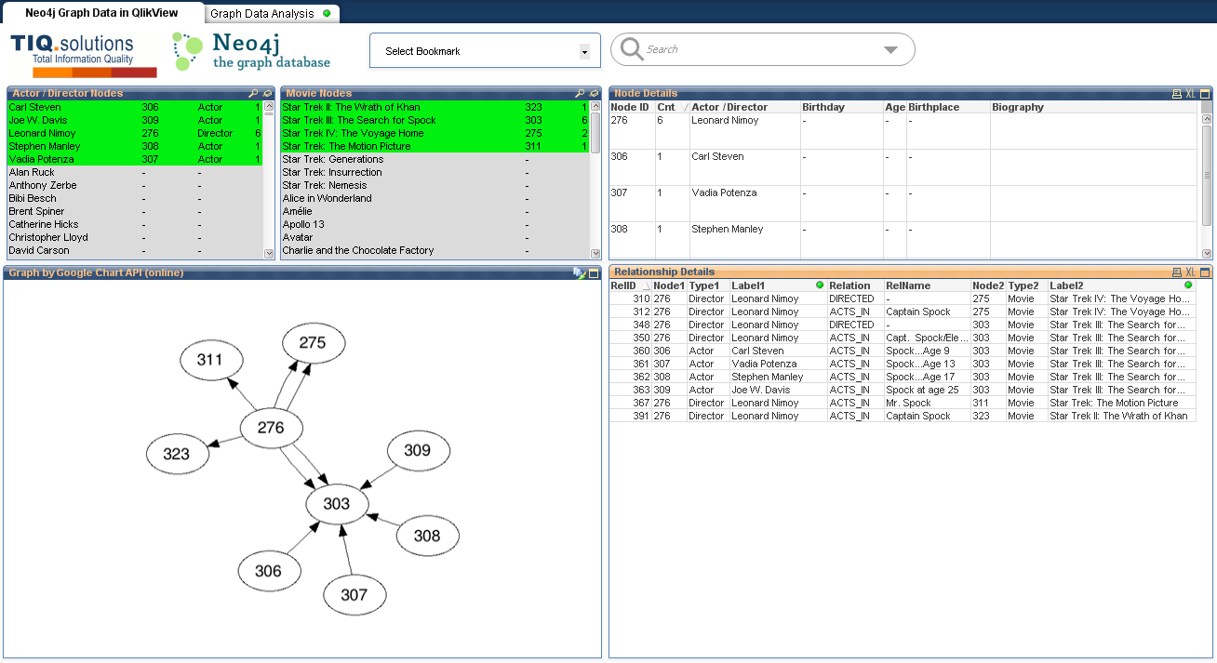The height and width of the screenshot is (663, 1217).
Task: Maximize the Relationship Details panel
Action: tap(1205, 272)
